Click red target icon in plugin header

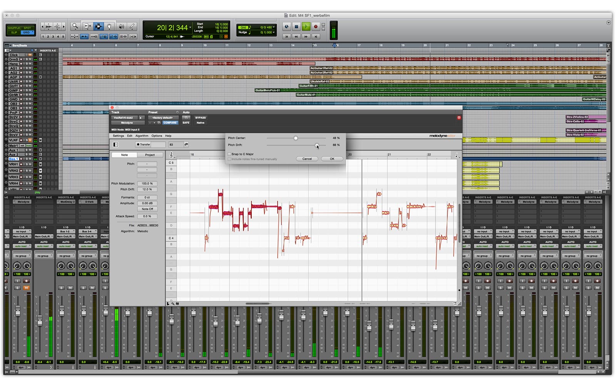tap(459, 118)
